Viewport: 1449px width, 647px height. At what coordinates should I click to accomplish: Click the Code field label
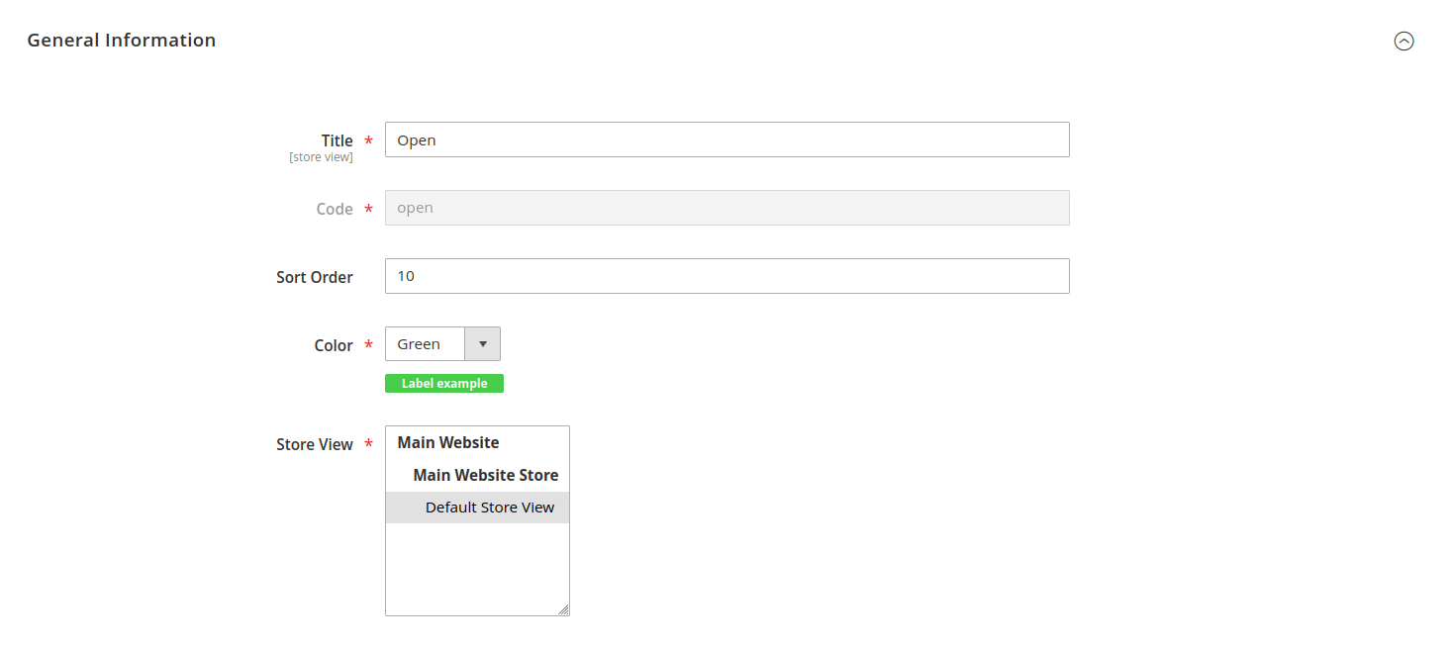tap(335, 209)
